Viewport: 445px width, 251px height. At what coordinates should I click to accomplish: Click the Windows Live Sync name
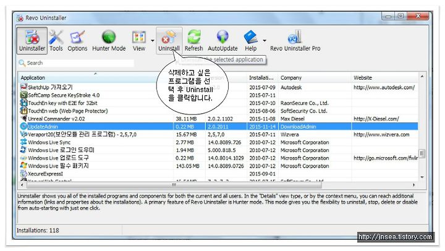coord(49,142)
